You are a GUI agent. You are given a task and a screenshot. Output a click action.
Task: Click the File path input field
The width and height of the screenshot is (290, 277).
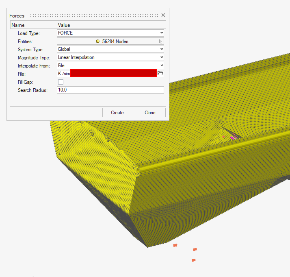pos(107,74)
